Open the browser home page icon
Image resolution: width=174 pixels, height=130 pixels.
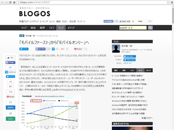pyautogui.click(x=14, y=2)
